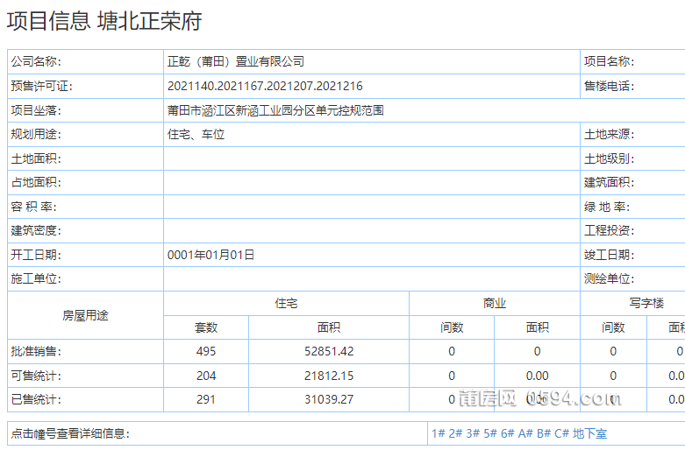Open the 地下室 details link
Image resolution: width=685 pixels, height=457 pixels.
tap(589, 433)
